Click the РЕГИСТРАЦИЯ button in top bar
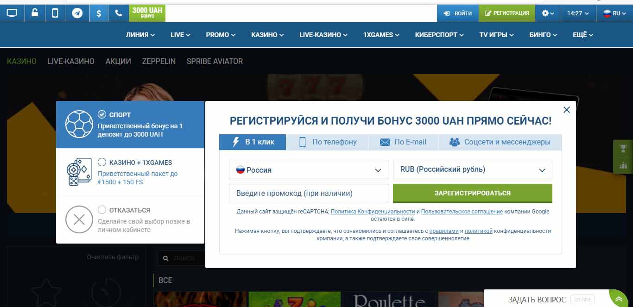Viewport: 633px width, 307px height. [506, 13]
